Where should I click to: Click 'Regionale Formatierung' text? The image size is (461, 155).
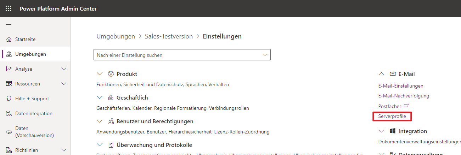tap(180, 108)
